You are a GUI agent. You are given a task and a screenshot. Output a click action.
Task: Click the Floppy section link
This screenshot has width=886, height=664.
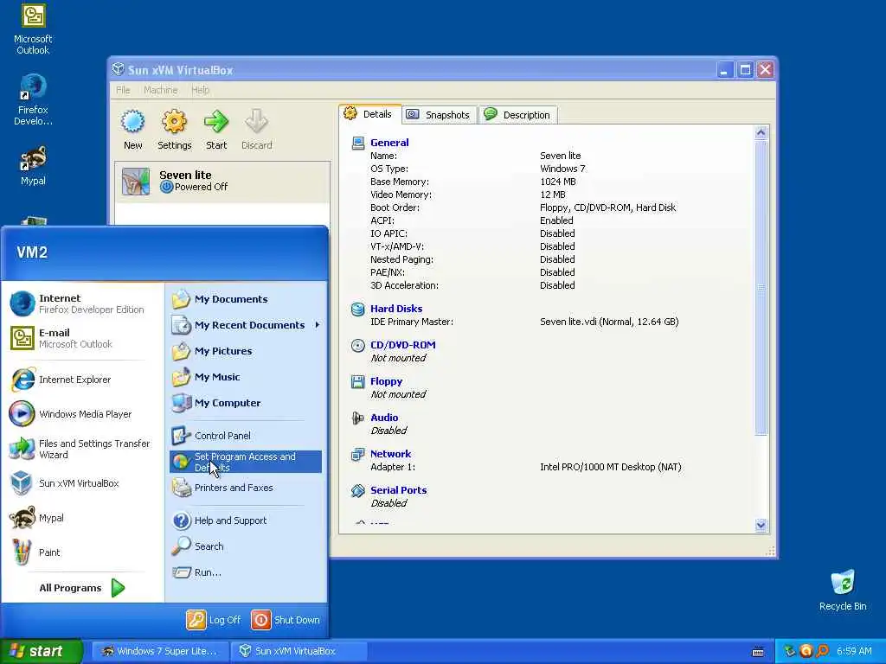[386, 381]
